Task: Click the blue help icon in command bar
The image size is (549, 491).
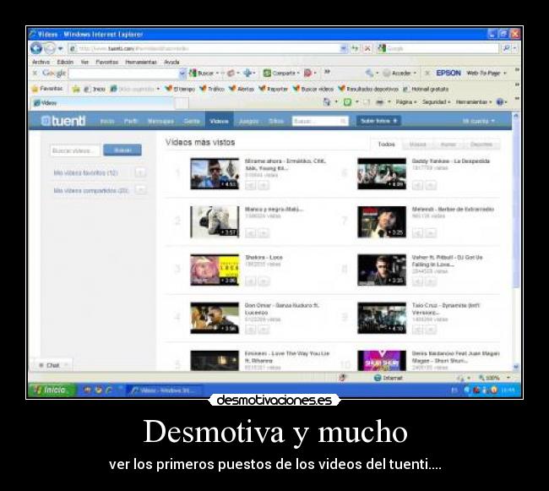Action: 500,102
